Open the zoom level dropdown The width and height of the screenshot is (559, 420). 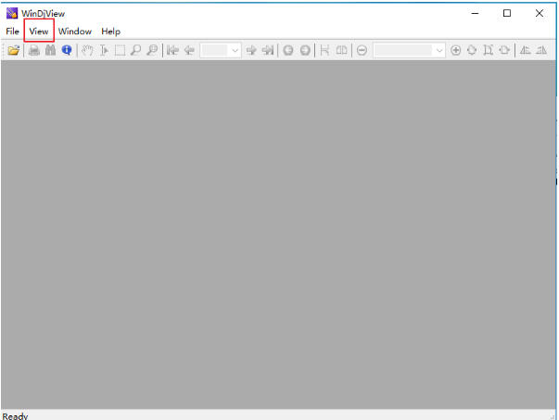click(x=439, y=50)
